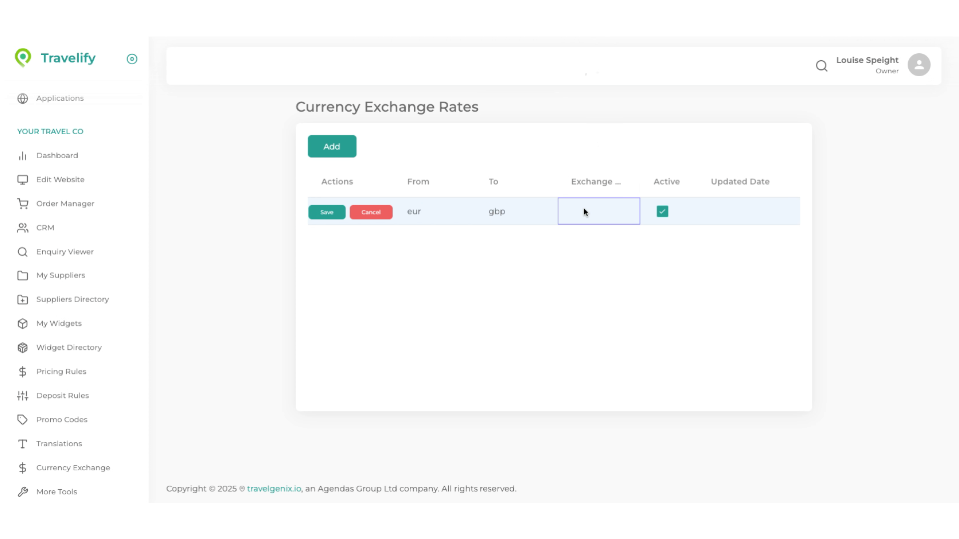Image resolution: width=959 pixels, height=539 pixels.
Task: Add a new exchange rate row
Action: pyautogui.click(x=332, y=146)
